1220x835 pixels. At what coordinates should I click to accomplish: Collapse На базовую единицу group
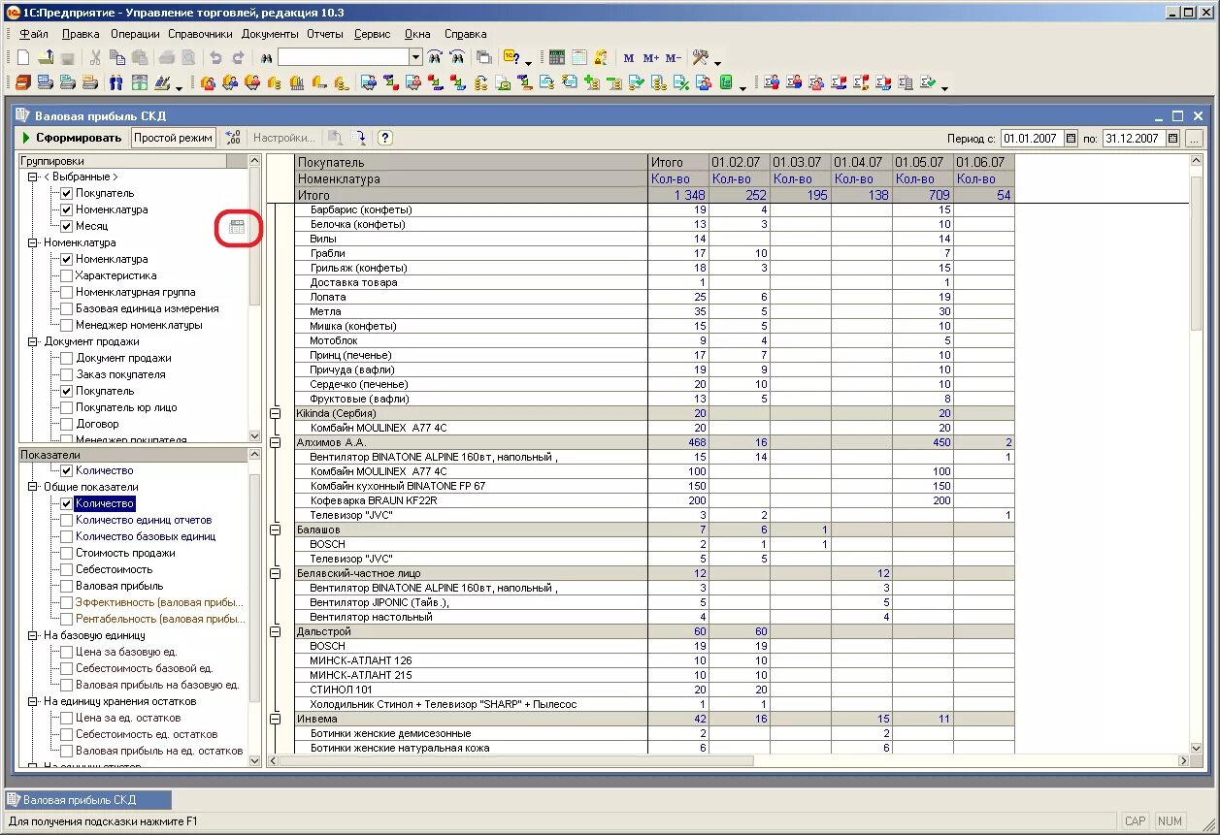point(33,635)
